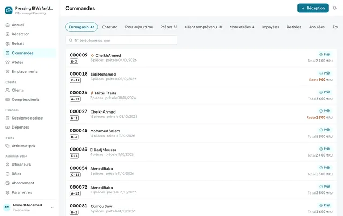Screen dimensions: 343x216
Task: Go to Accueil in sidebar
Action: pos(29,25)
